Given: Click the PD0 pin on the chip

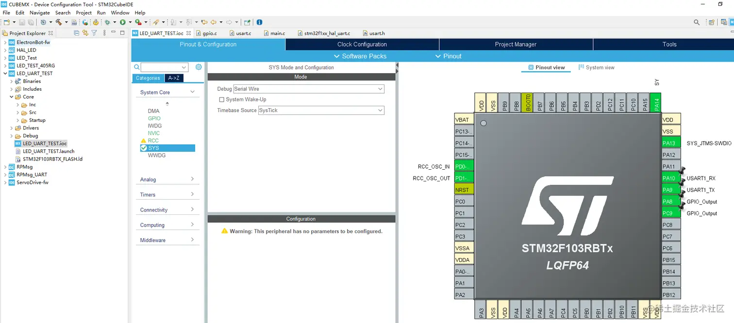Looking at the screenshot, I should pyautogui.click(x=464, y=166).
